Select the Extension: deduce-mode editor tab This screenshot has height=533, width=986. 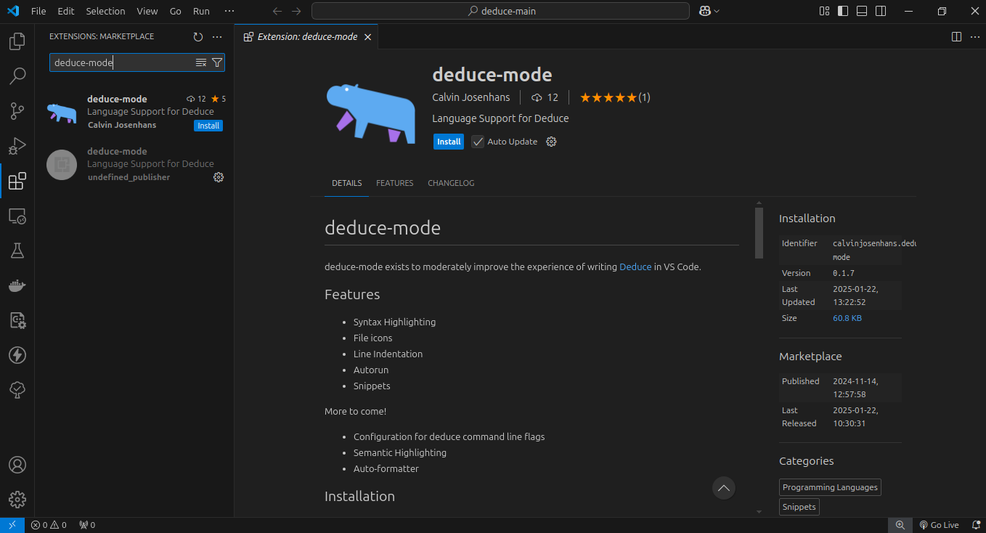(x=307, y=37)
